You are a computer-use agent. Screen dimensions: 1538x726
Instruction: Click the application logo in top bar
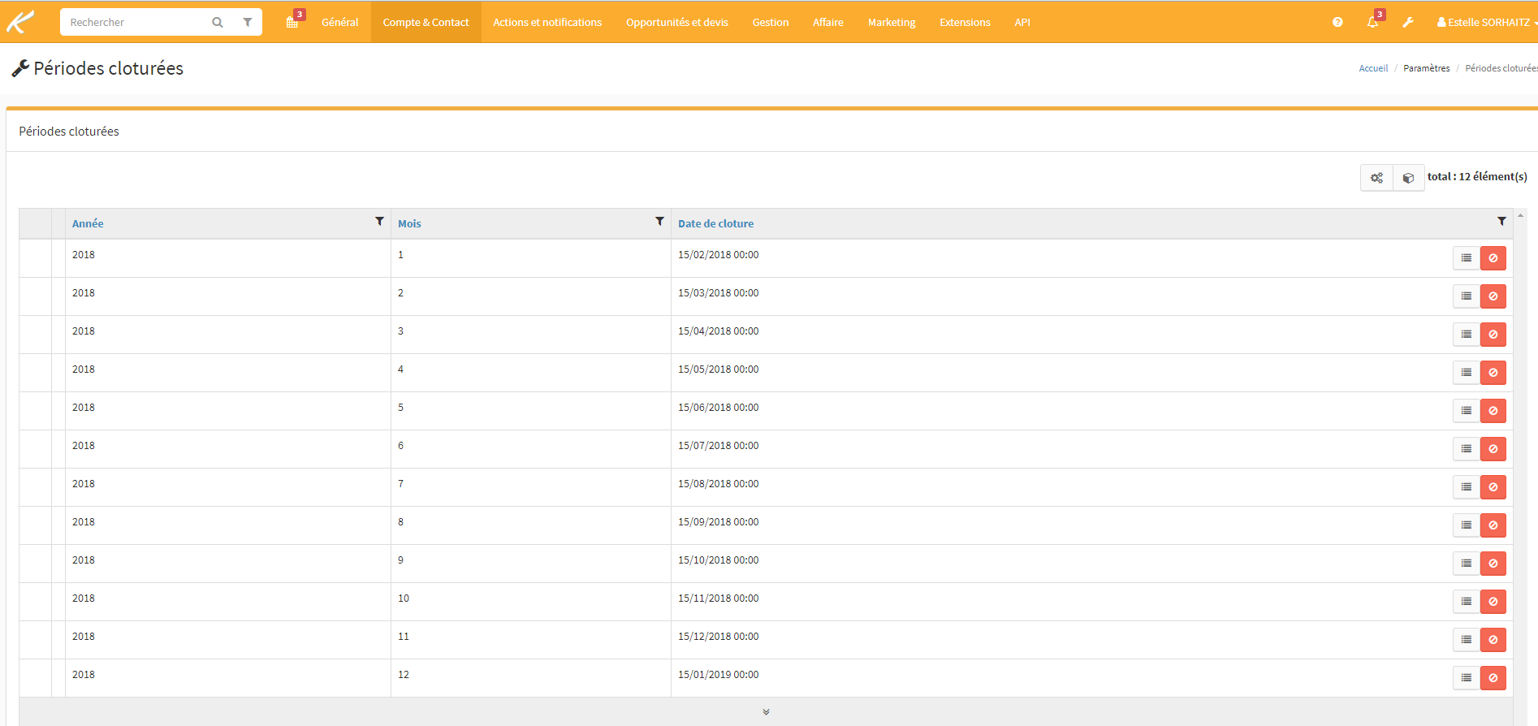click(20, 22)
